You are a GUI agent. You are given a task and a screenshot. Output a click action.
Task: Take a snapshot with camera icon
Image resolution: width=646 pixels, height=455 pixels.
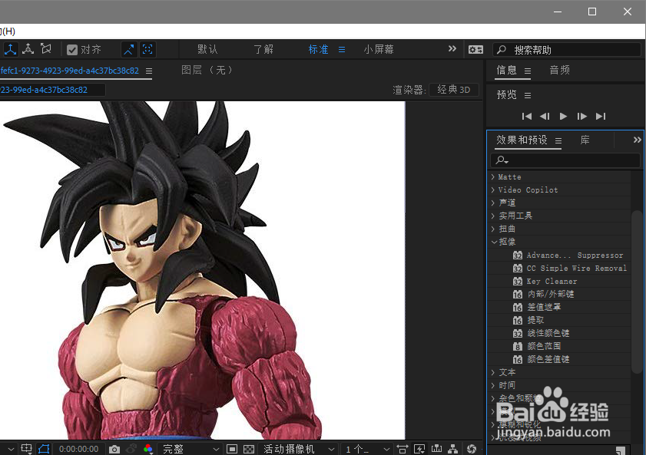tap(114, 449)
